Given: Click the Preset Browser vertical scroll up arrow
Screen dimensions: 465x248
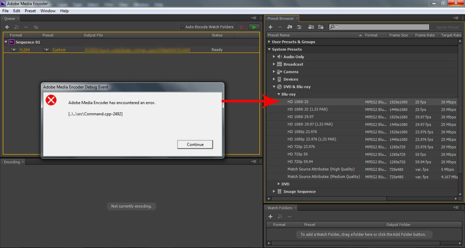Looking at the screenshot, I should 460,42.
